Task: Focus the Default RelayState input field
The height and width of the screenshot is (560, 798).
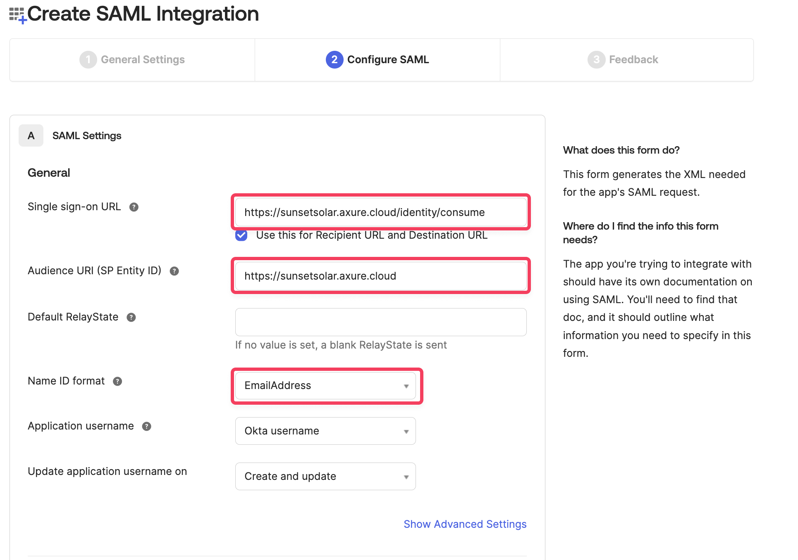Action: pos(381,322)
